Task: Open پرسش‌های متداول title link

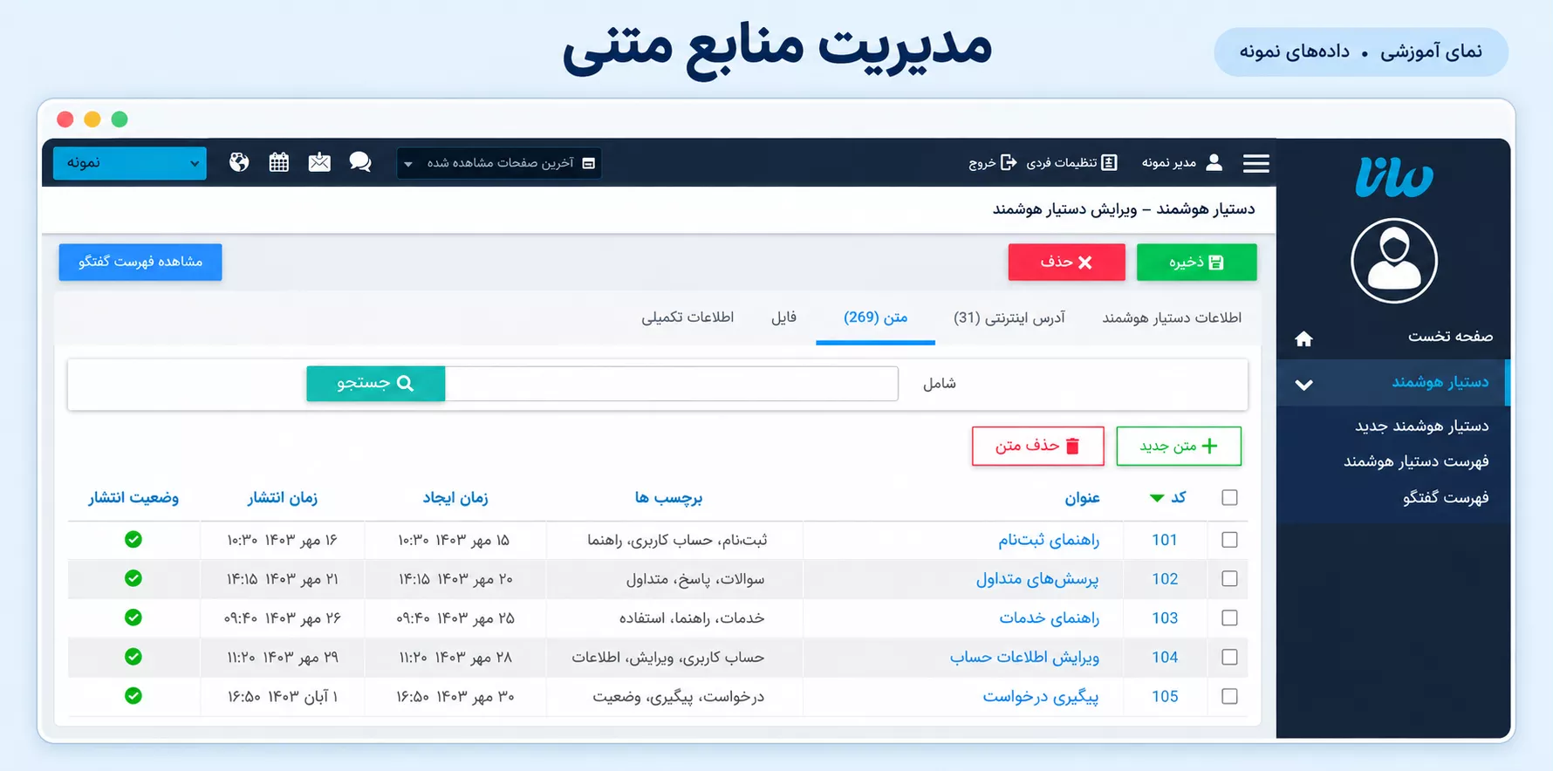Action: pos(1037,578)
